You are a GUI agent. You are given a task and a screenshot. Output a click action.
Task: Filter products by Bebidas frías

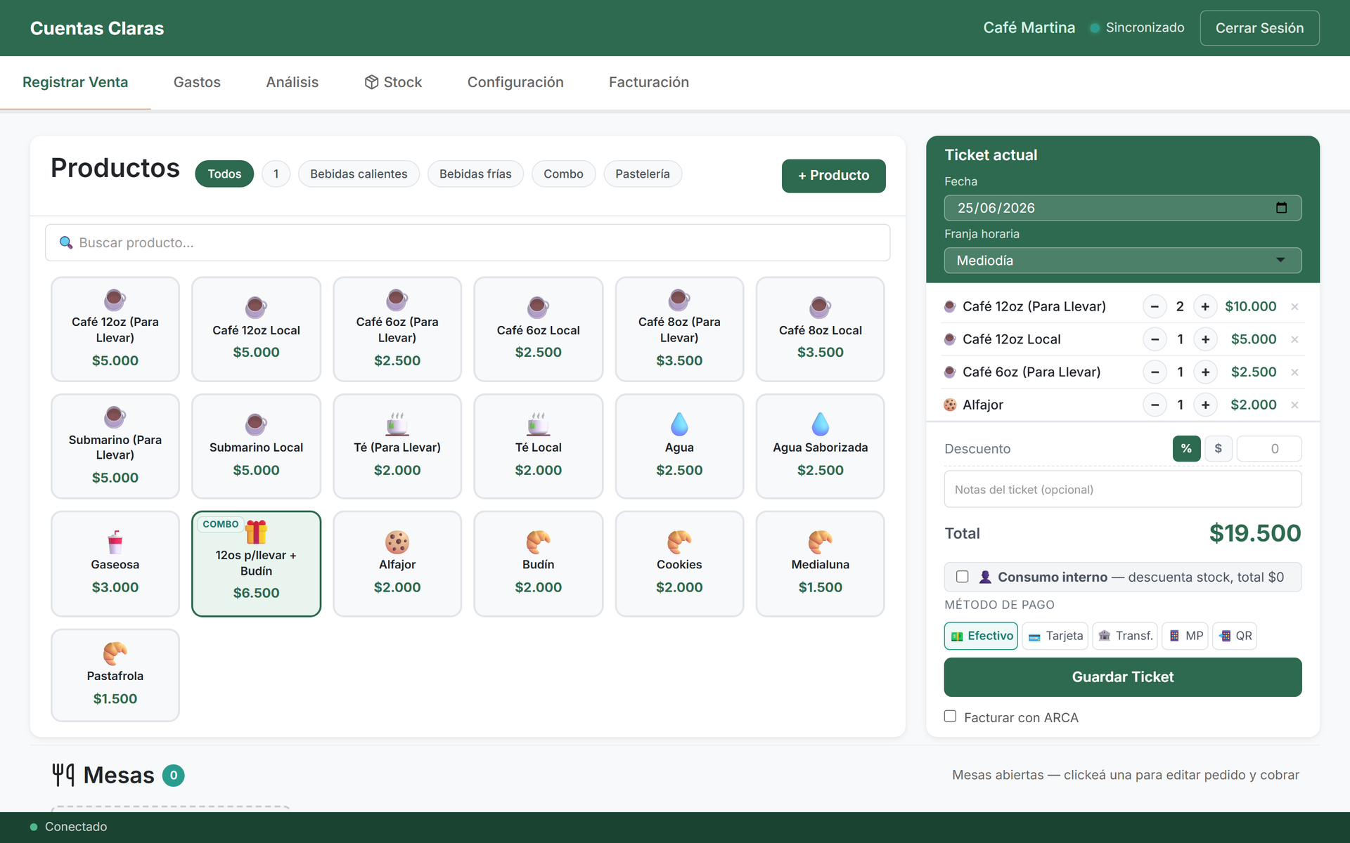475,174
